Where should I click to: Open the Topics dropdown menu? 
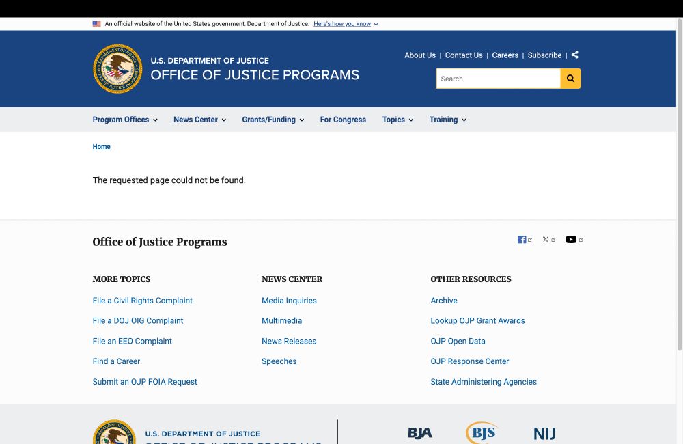point(398,120)
